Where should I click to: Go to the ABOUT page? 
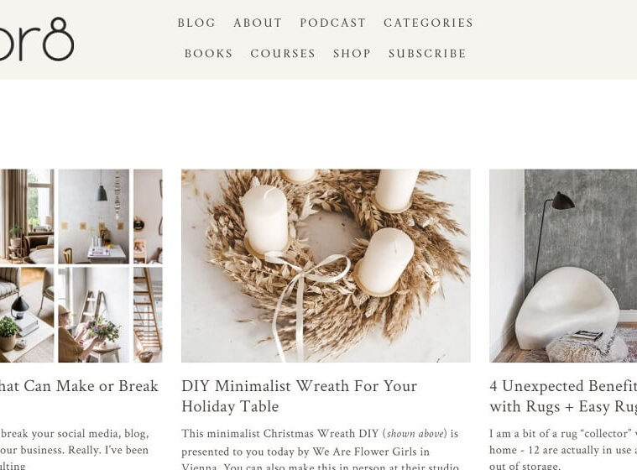[258, 23]
